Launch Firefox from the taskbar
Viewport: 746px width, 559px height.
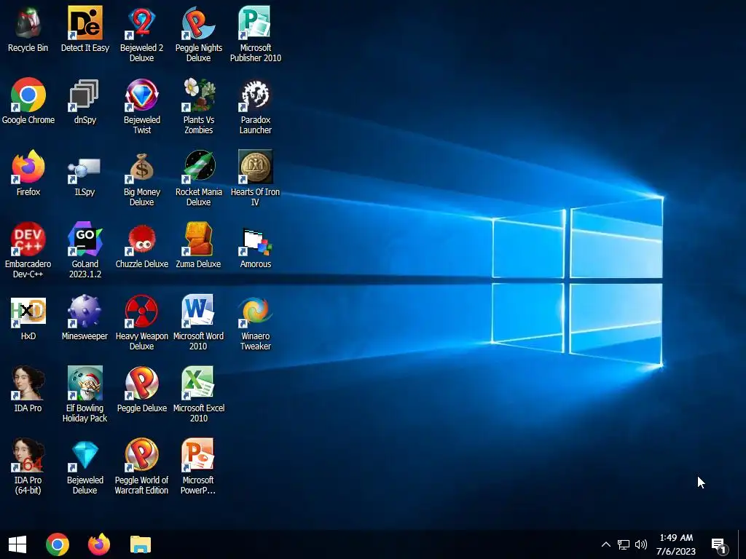pyautogui.click(x=99, y=544)
